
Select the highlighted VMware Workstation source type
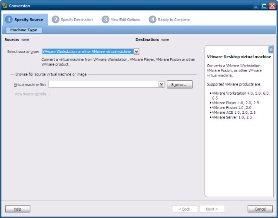pos(88,52)
